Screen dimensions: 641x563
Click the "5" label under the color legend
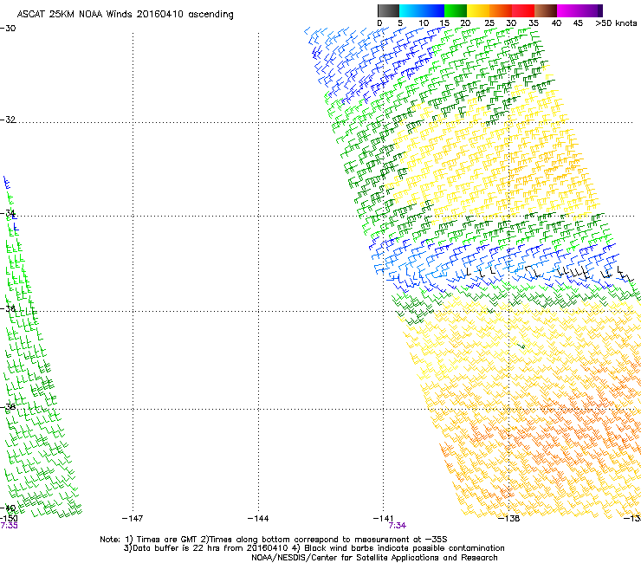(400, 23)
